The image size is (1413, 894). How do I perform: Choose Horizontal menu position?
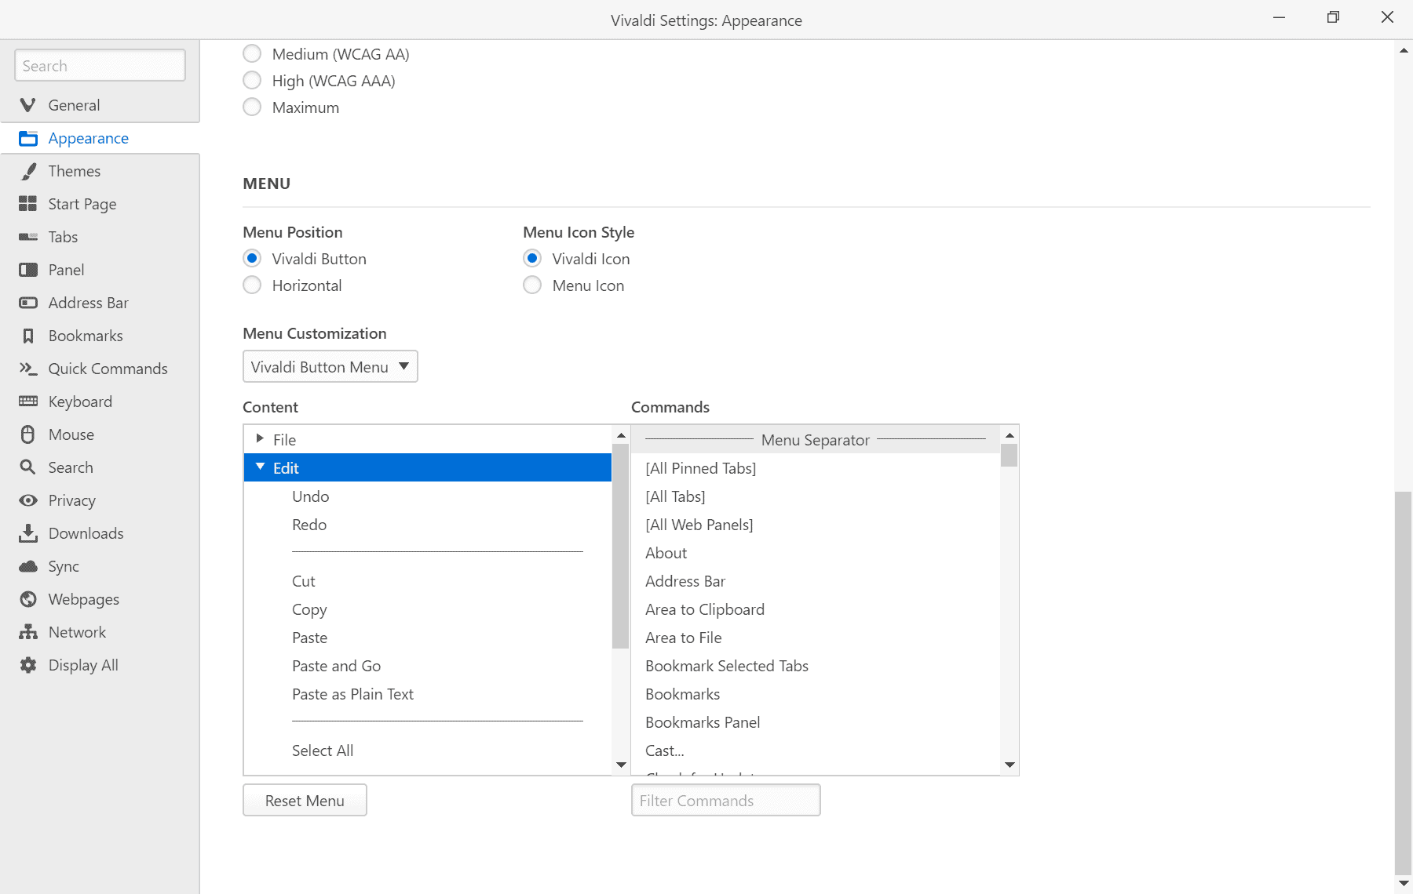click(252, 285)
